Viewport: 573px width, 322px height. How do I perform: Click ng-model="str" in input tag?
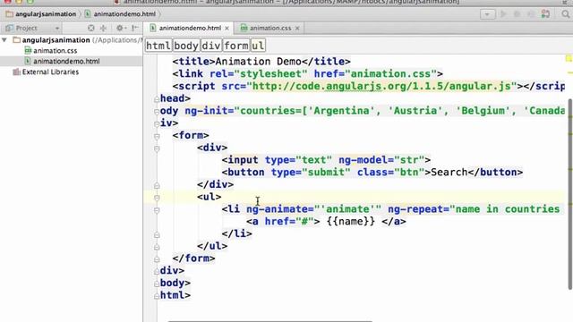(381, 160)
